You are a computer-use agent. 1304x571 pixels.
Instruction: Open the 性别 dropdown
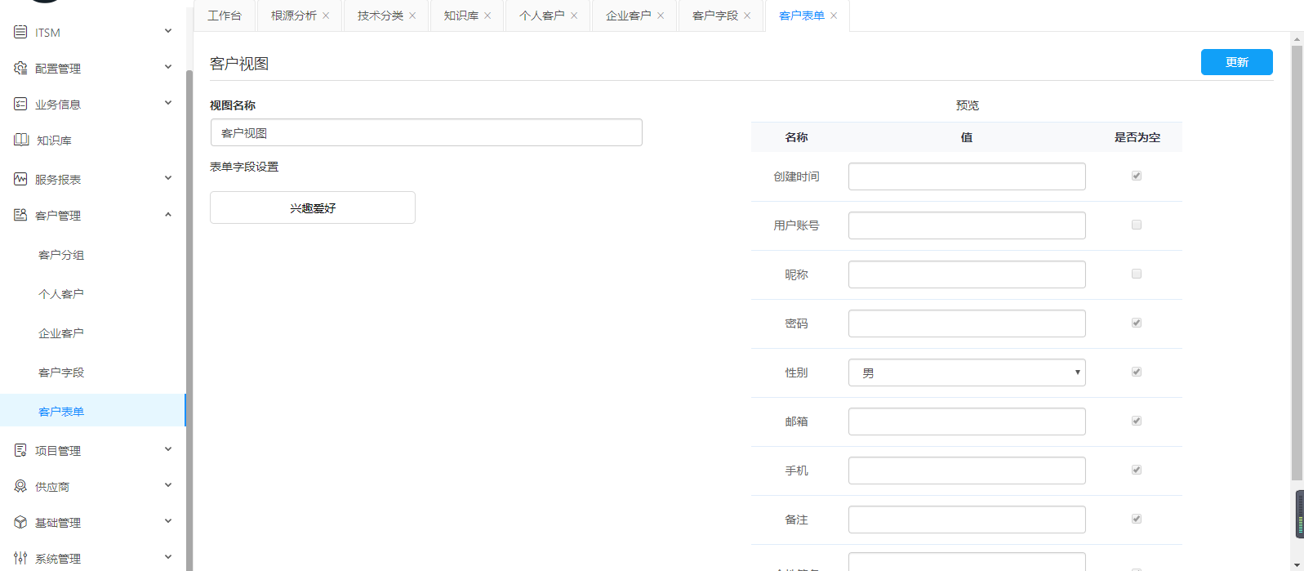coord(967,372)
